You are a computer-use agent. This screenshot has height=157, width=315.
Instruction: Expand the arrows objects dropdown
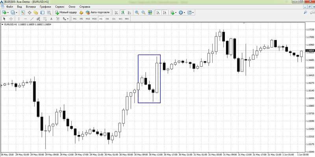pyautogui.click(x=68, y=19)
